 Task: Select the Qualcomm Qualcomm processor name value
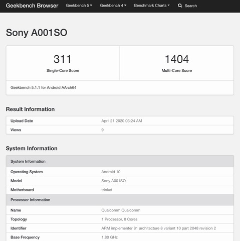click(121, 210)
